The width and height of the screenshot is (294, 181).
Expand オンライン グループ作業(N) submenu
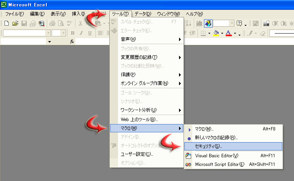coord(147,83)
